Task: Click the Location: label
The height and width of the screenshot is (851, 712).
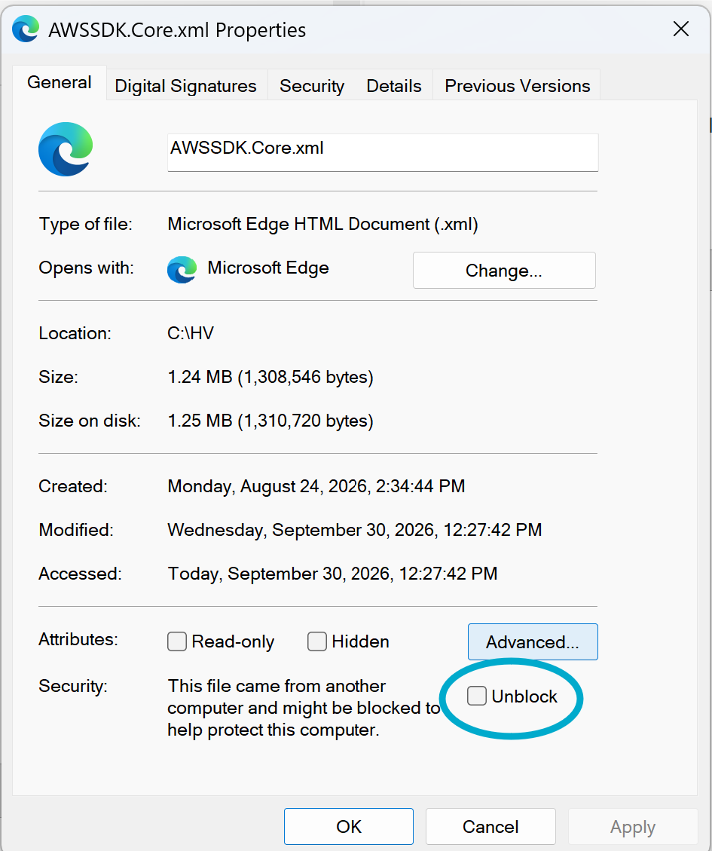Action: pos(75,333)
